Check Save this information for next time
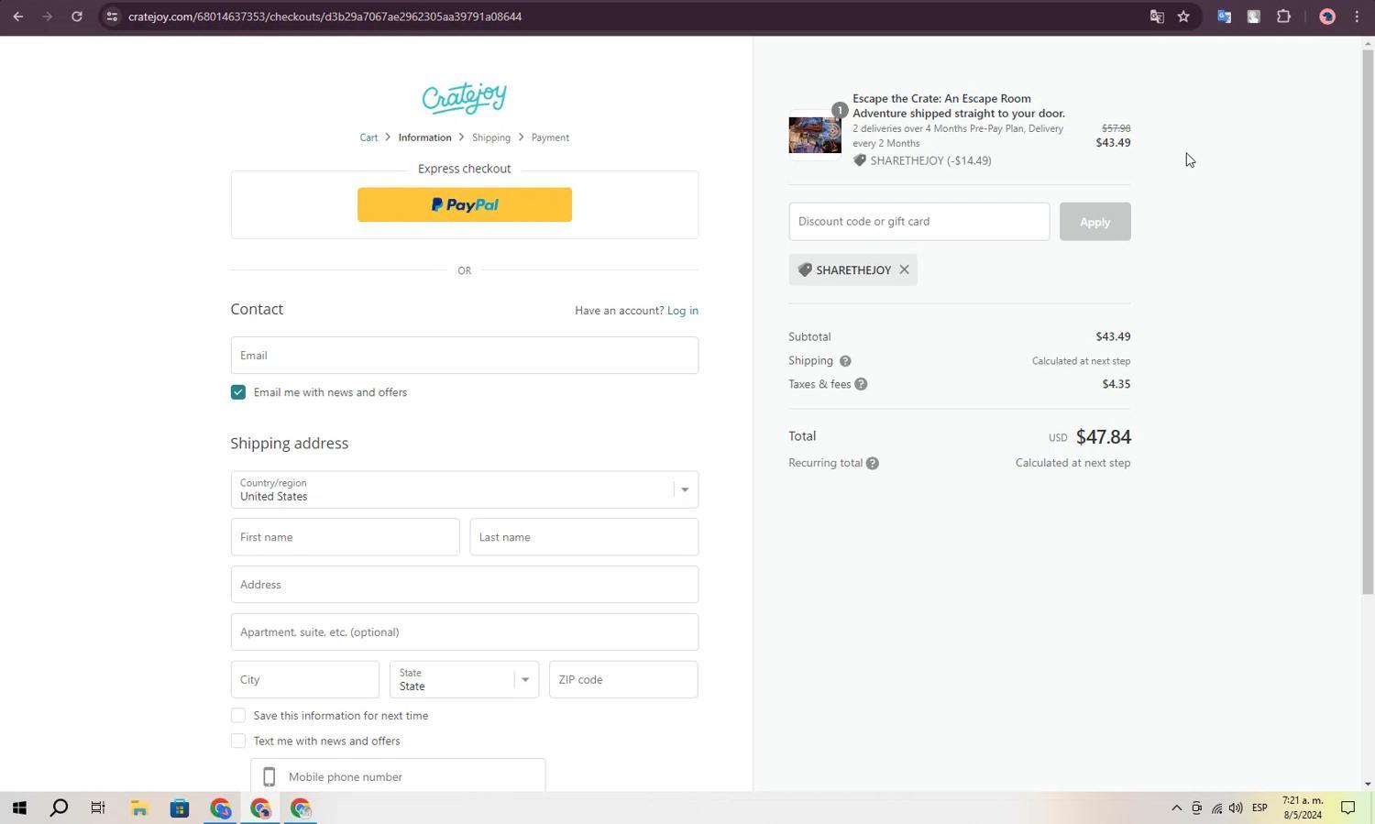 (x=238, y=716)
